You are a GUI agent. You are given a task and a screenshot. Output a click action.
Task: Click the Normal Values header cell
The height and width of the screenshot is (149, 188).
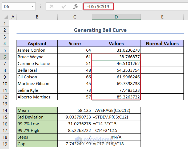click(x=162, y=43)
